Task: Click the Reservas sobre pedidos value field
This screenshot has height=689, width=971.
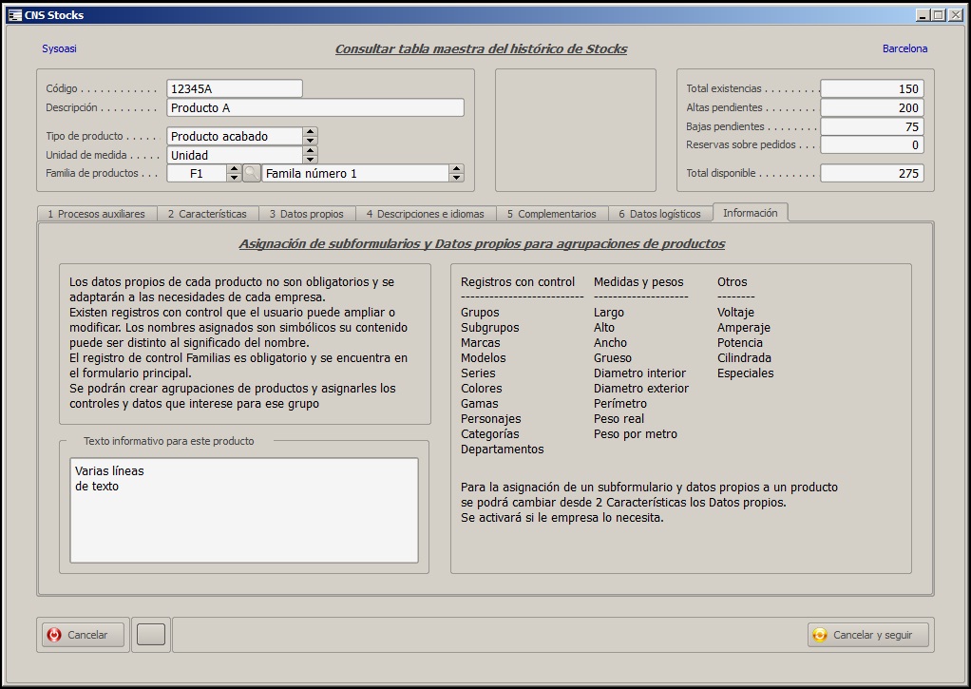Action: pyautogui.click(x=872, y=145)
